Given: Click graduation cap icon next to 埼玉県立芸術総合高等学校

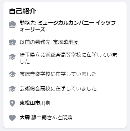Looking at the screenshot, I should [12, 57].
